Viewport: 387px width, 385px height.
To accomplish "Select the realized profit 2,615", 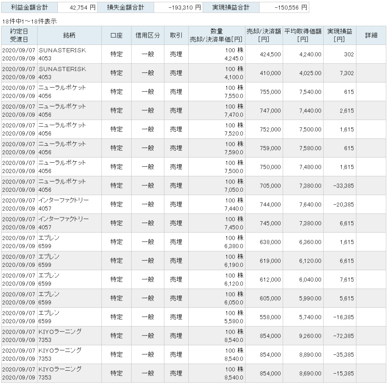I will tap(347, 111).
